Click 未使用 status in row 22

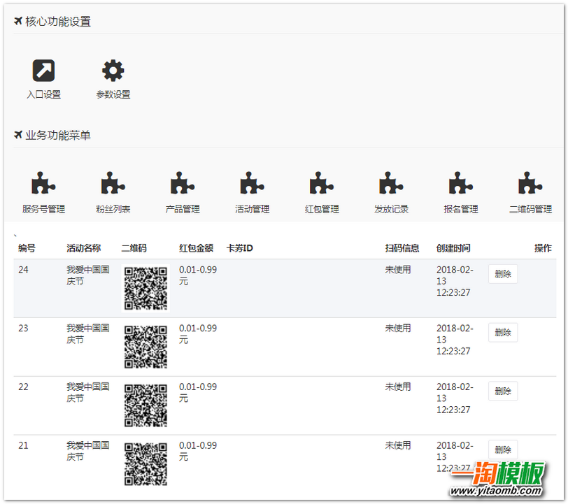398,387
